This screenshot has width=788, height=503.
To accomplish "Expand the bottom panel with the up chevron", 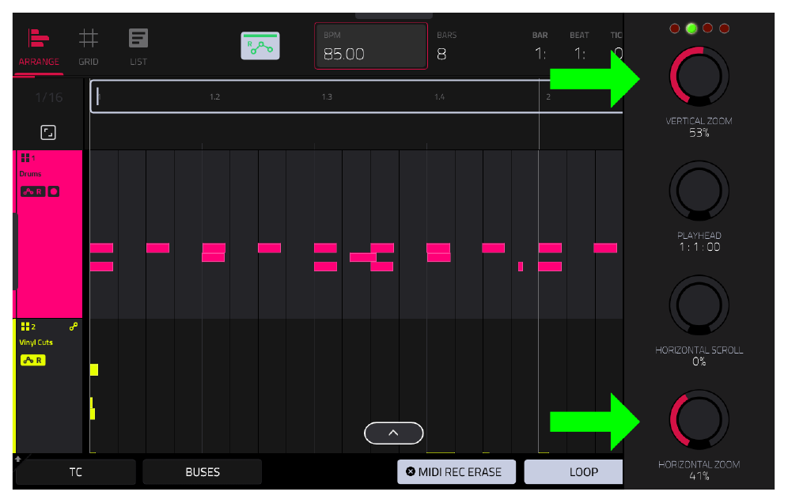I will click(393, 433).
